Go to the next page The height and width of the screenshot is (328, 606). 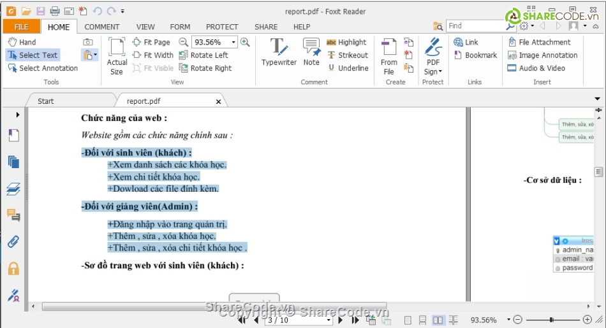341,320
